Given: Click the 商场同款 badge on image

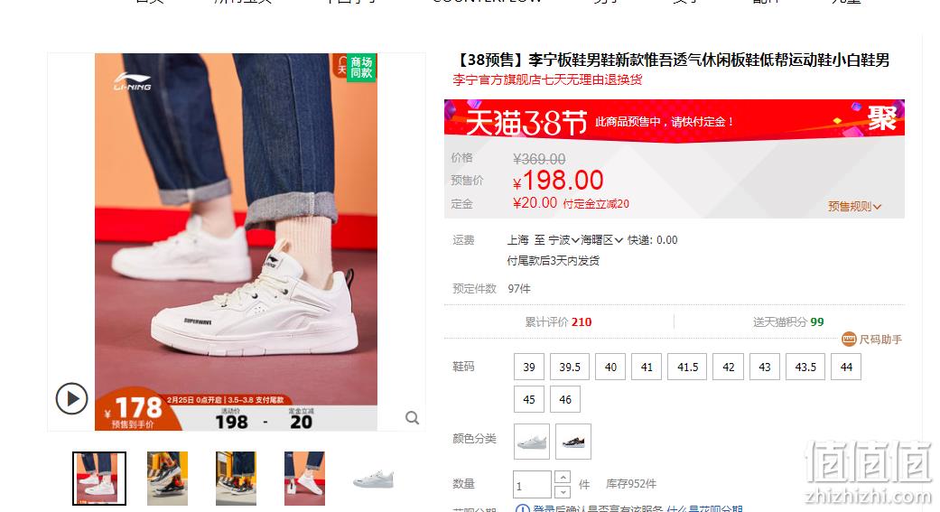Looking at the screenshot, I should 355,67.
